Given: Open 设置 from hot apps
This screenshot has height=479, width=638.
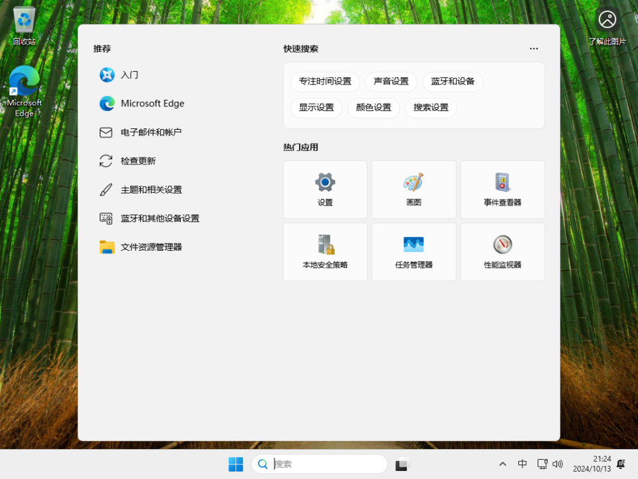Looking at the screenshot, I should pyautogui.click(x=325, y=189).
